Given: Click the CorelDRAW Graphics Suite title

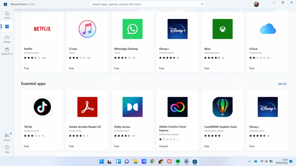Looking at the screenshot, I should (221, 127).
